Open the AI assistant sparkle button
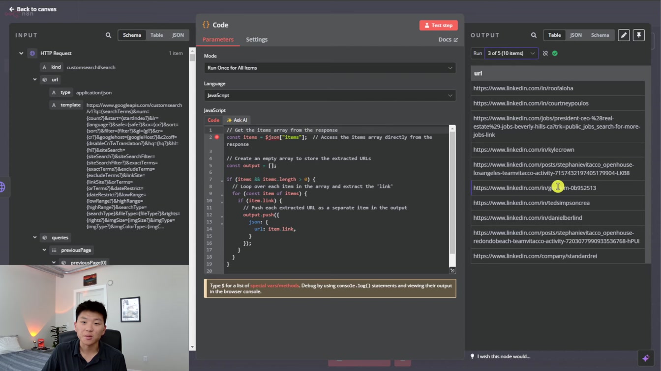 point(646,358)
